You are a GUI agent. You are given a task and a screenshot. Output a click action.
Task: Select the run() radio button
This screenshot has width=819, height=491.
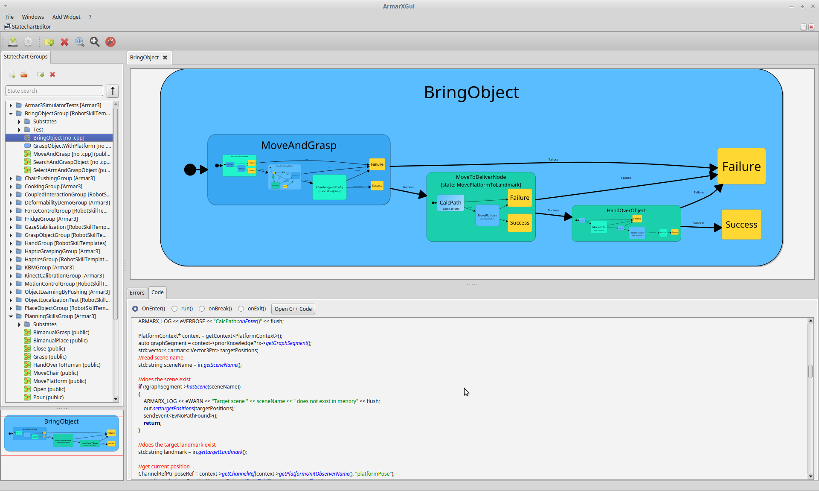click(x=174, y=309)
